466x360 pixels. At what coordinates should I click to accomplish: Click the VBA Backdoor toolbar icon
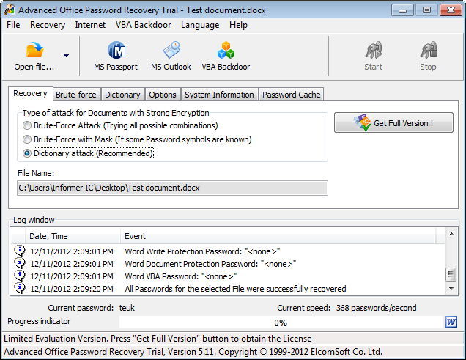226,50
